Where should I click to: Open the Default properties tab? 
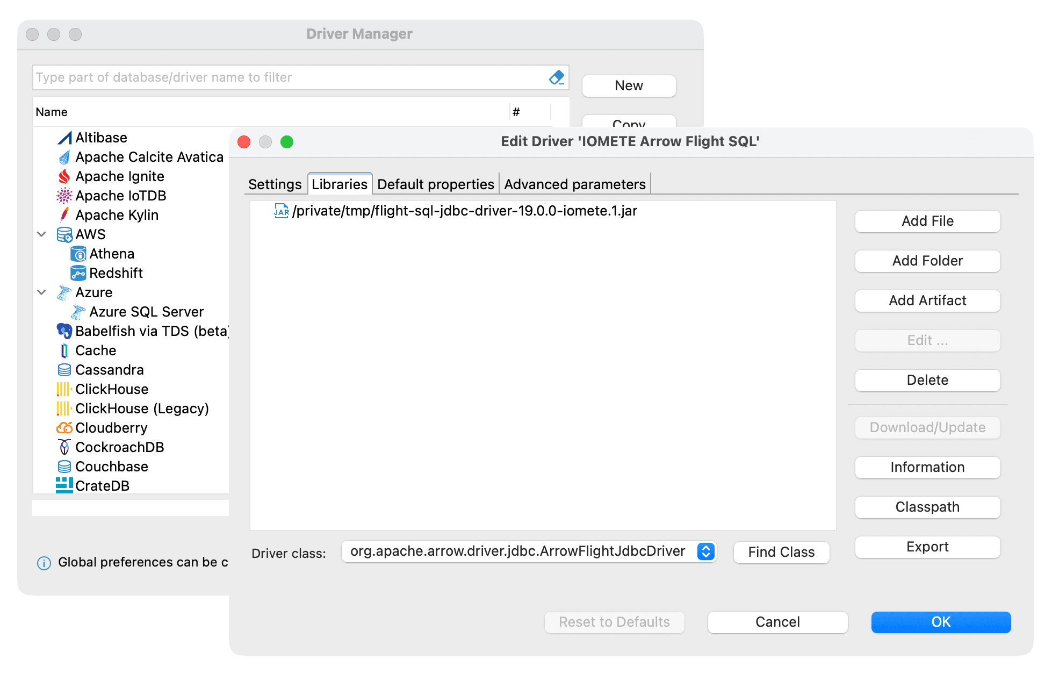tap(436, 184)
